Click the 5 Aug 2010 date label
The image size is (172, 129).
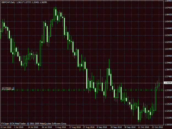click(x=61, y=127)
